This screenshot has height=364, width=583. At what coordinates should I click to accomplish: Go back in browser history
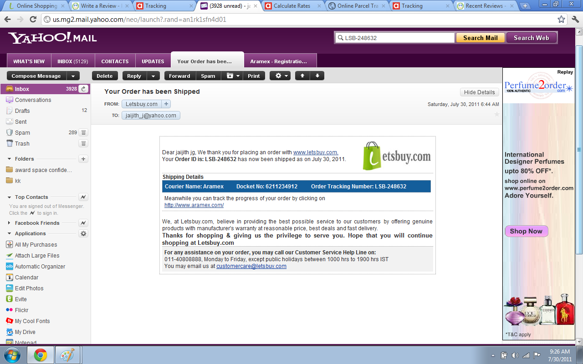click(7, 20)
